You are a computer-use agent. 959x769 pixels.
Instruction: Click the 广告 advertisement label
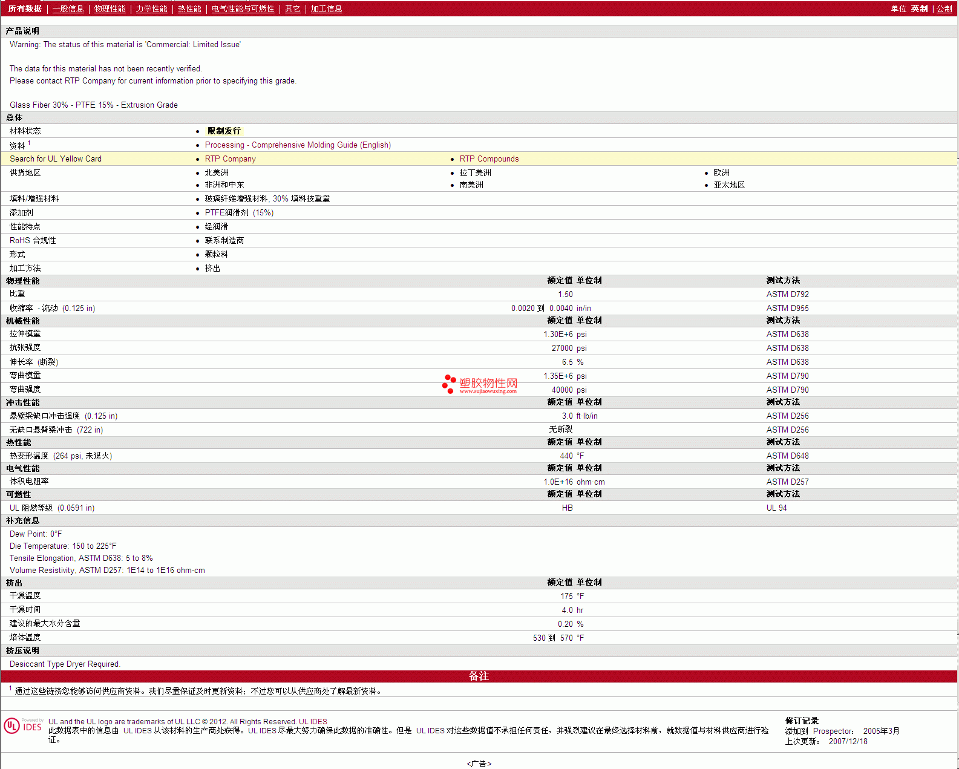[479, 764]
